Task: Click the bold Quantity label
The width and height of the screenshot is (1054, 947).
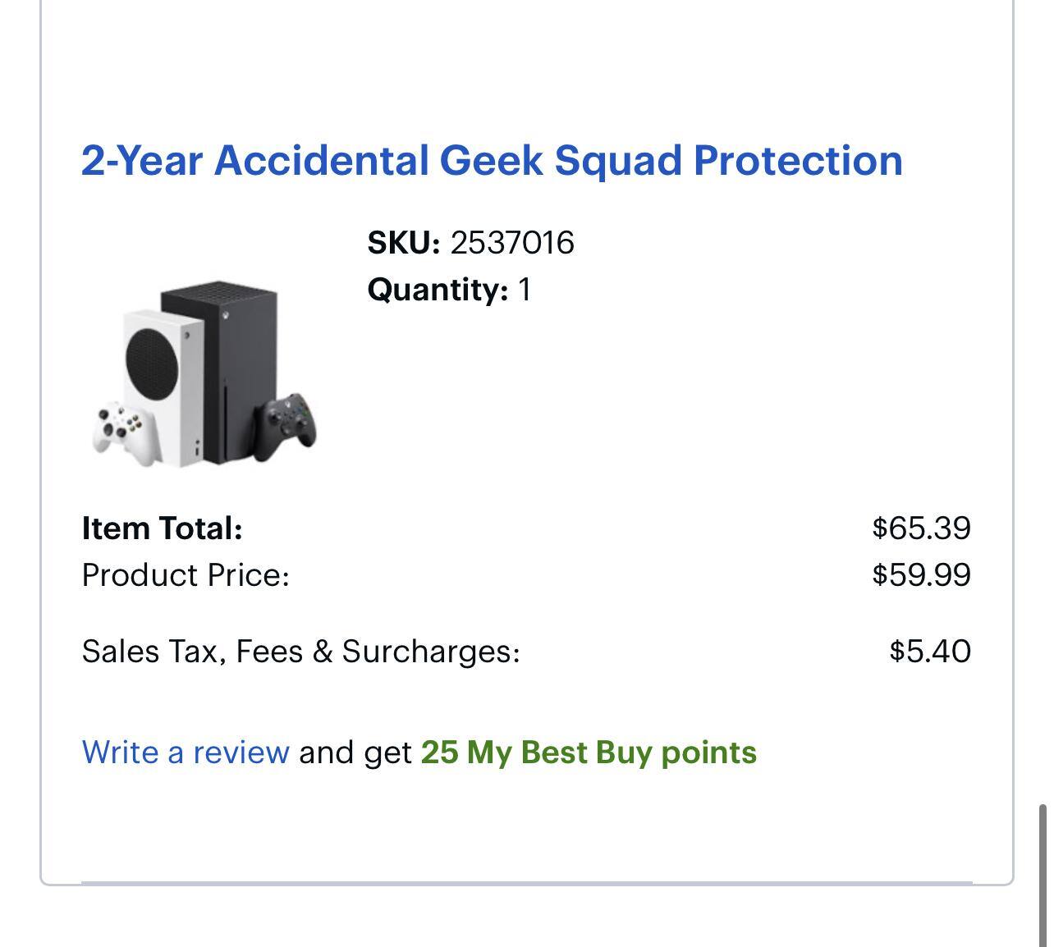Action: [x=438, y=290]
